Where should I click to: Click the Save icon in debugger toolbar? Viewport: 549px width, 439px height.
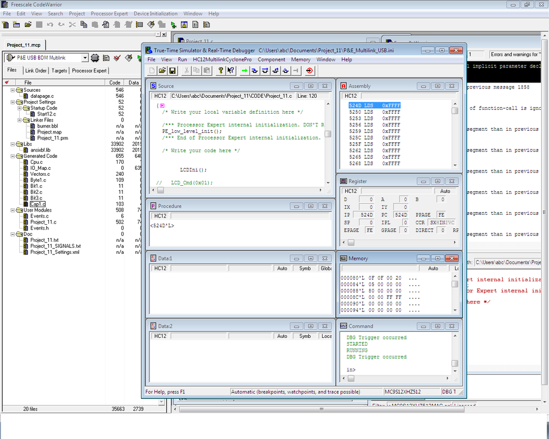click(173, 70)
